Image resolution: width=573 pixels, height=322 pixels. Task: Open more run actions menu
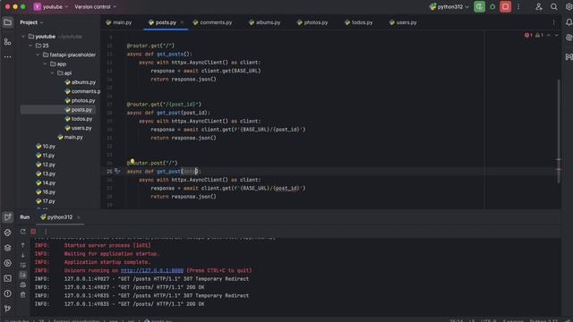(x=518, y=6)
